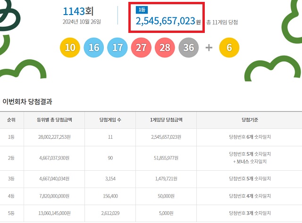Viewport: 302px width, 223px height.
Task: Click the blue number 17 ball
Action: 117,48
